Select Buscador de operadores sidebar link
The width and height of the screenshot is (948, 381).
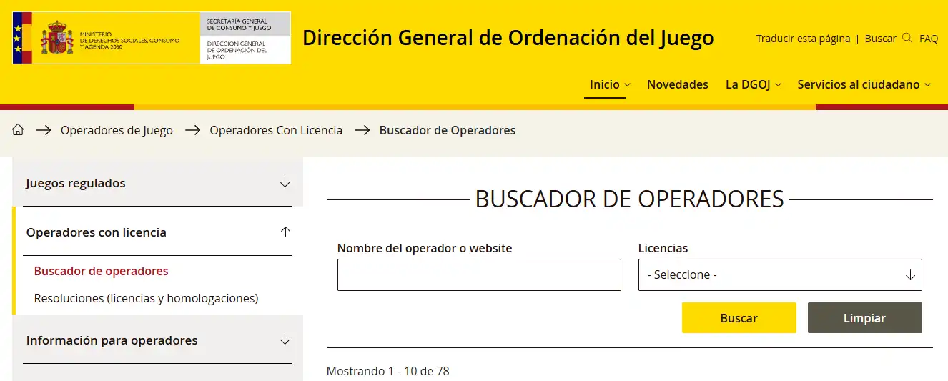102,271
